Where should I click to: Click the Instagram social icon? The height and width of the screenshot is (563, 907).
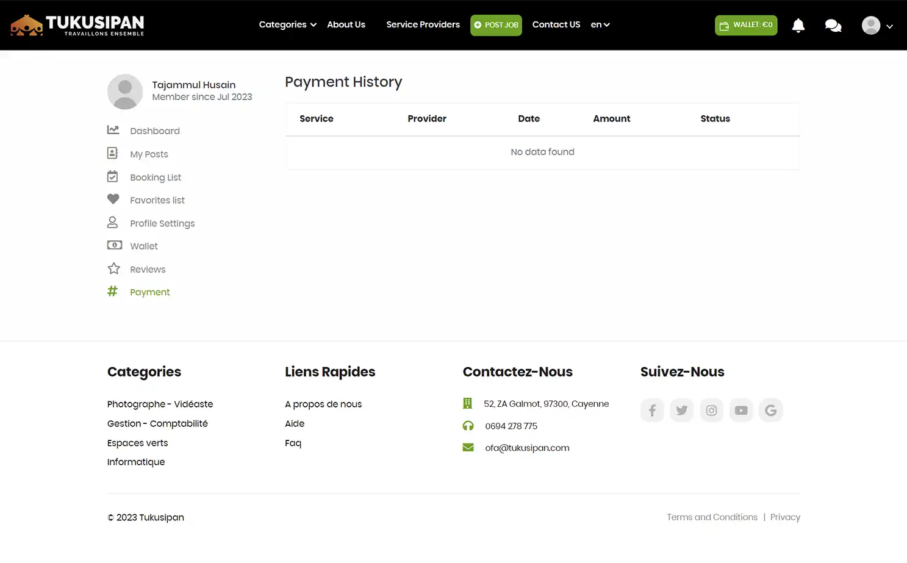tap(711, 410)
